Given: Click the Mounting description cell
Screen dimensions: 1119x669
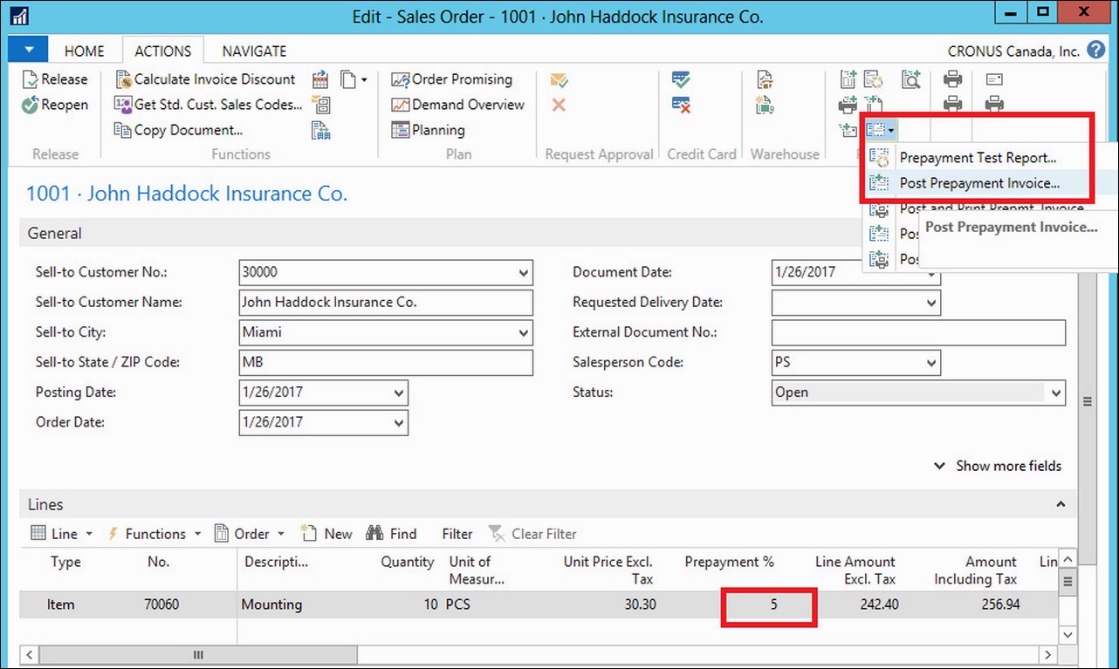Looking at the screenshot, I should point(271,604).
